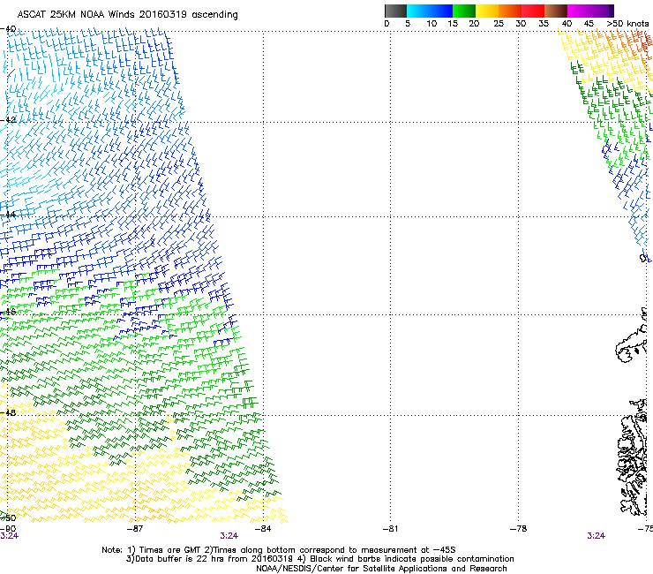
Task: Click the 3:24 time label right of -78
Action: click(596, 536)
